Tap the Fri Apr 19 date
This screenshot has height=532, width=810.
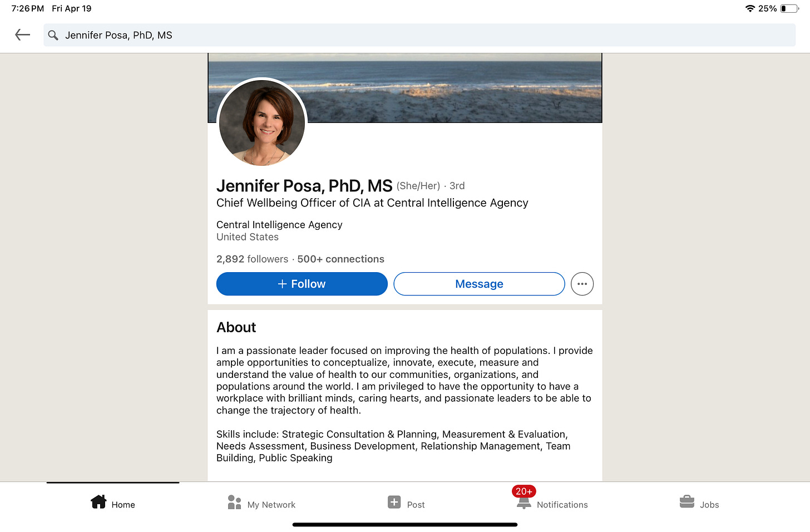72,8
